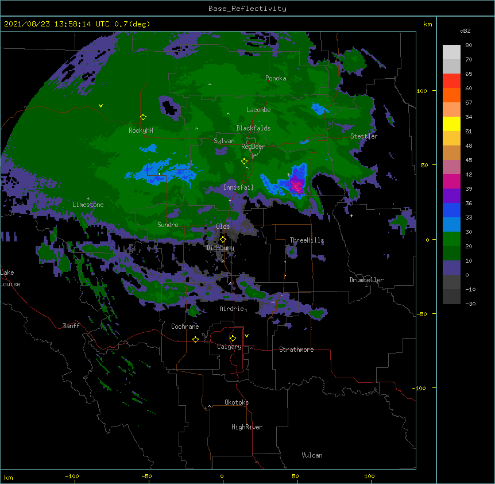The width and height of the screenshot is (495, 484).
Task: Pick the orange 57-60 dBZ legend swatch
Action: (451, 95)
